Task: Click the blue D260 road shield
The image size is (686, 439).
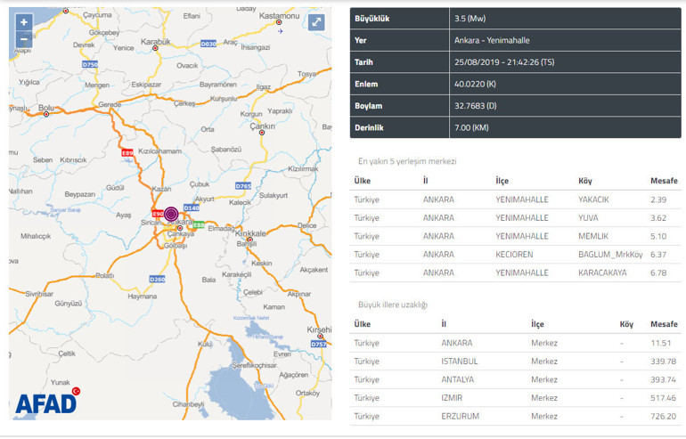Action: (x=157, y=279)
